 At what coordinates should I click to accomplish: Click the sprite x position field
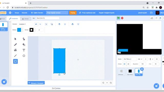pos(146,59)
